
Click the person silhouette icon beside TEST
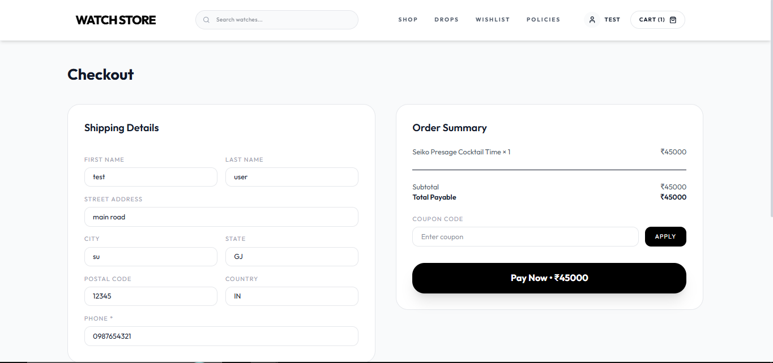(x=592, y=19)
